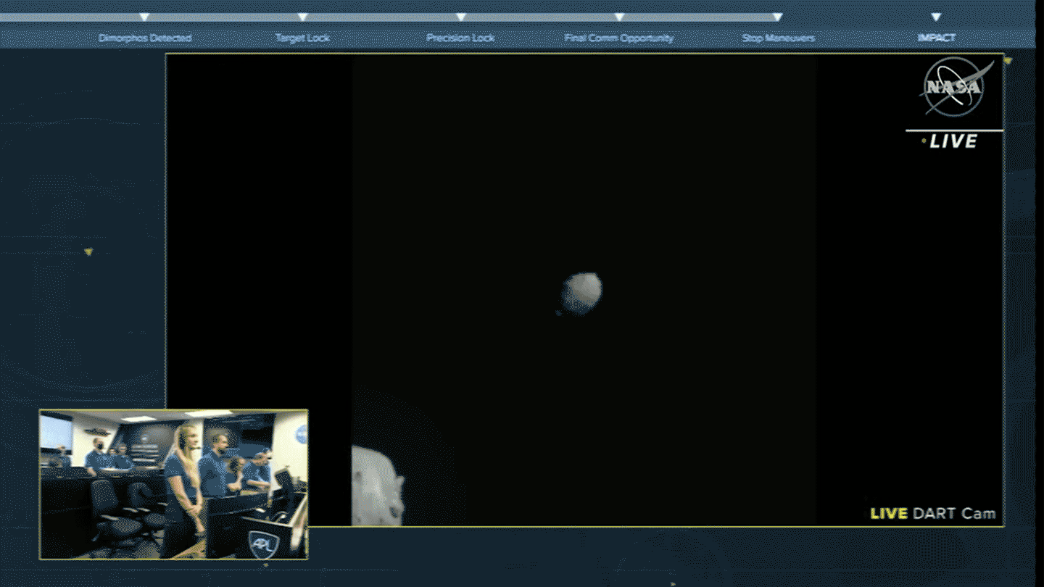Viewport: 1044px width, 587px height.
Task: Open the mission control room video thumbnail
Action: tap(173, 484)
